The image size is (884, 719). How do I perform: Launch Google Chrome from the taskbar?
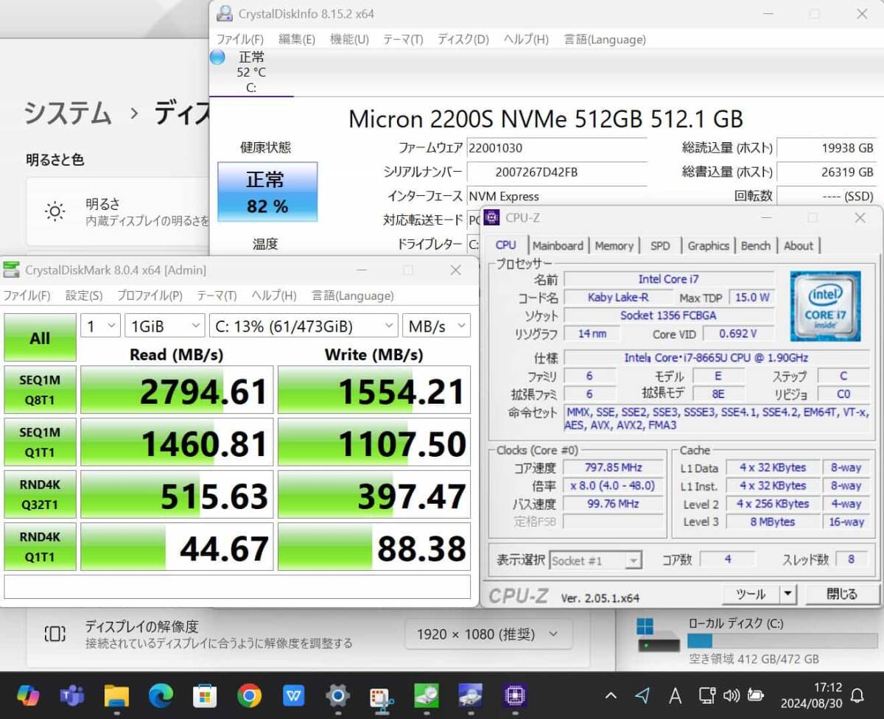[249, 695]
